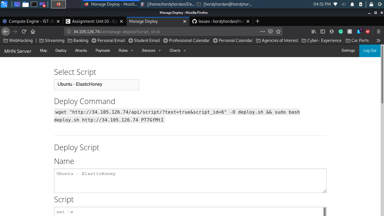Go back to the previous page
This screenshot has width=384, height=216.
6,31
